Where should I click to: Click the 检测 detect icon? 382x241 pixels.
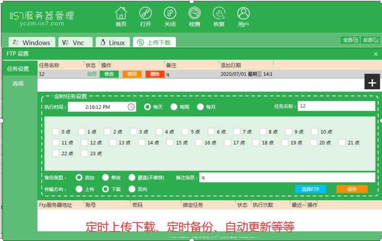pos(194,16)
